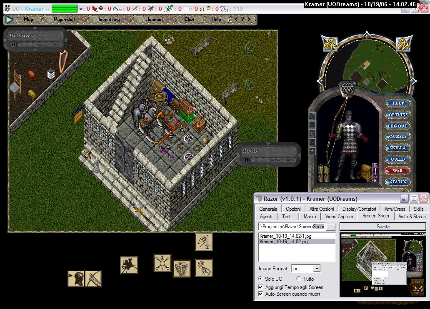Click the horse rider ability icon
This screenshot has height=309, width=430.
click(129, 265)
